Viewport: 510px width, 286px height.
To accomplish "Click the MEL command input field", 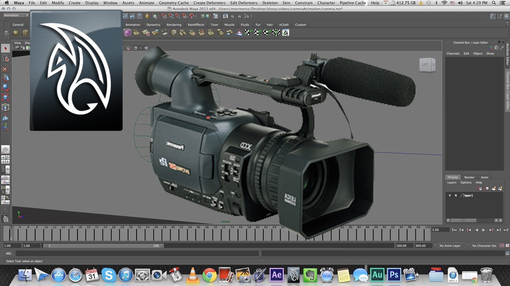I will 137,253.
